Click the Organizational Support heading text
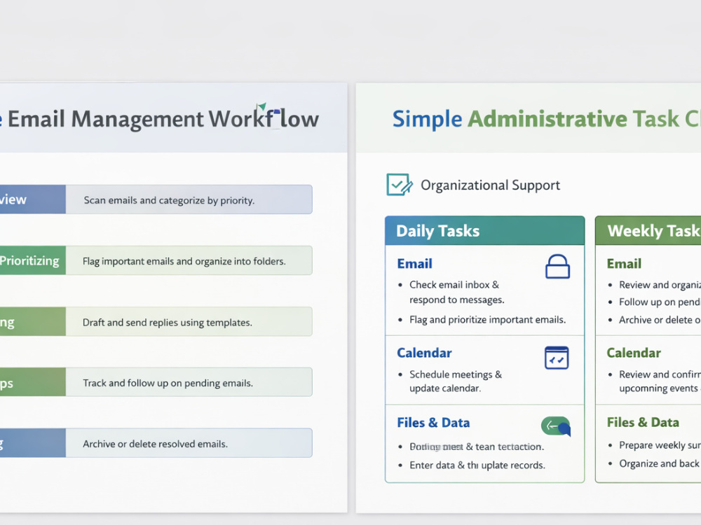The image size is (701, 525). pyautogui.click(x=490, y=185)
